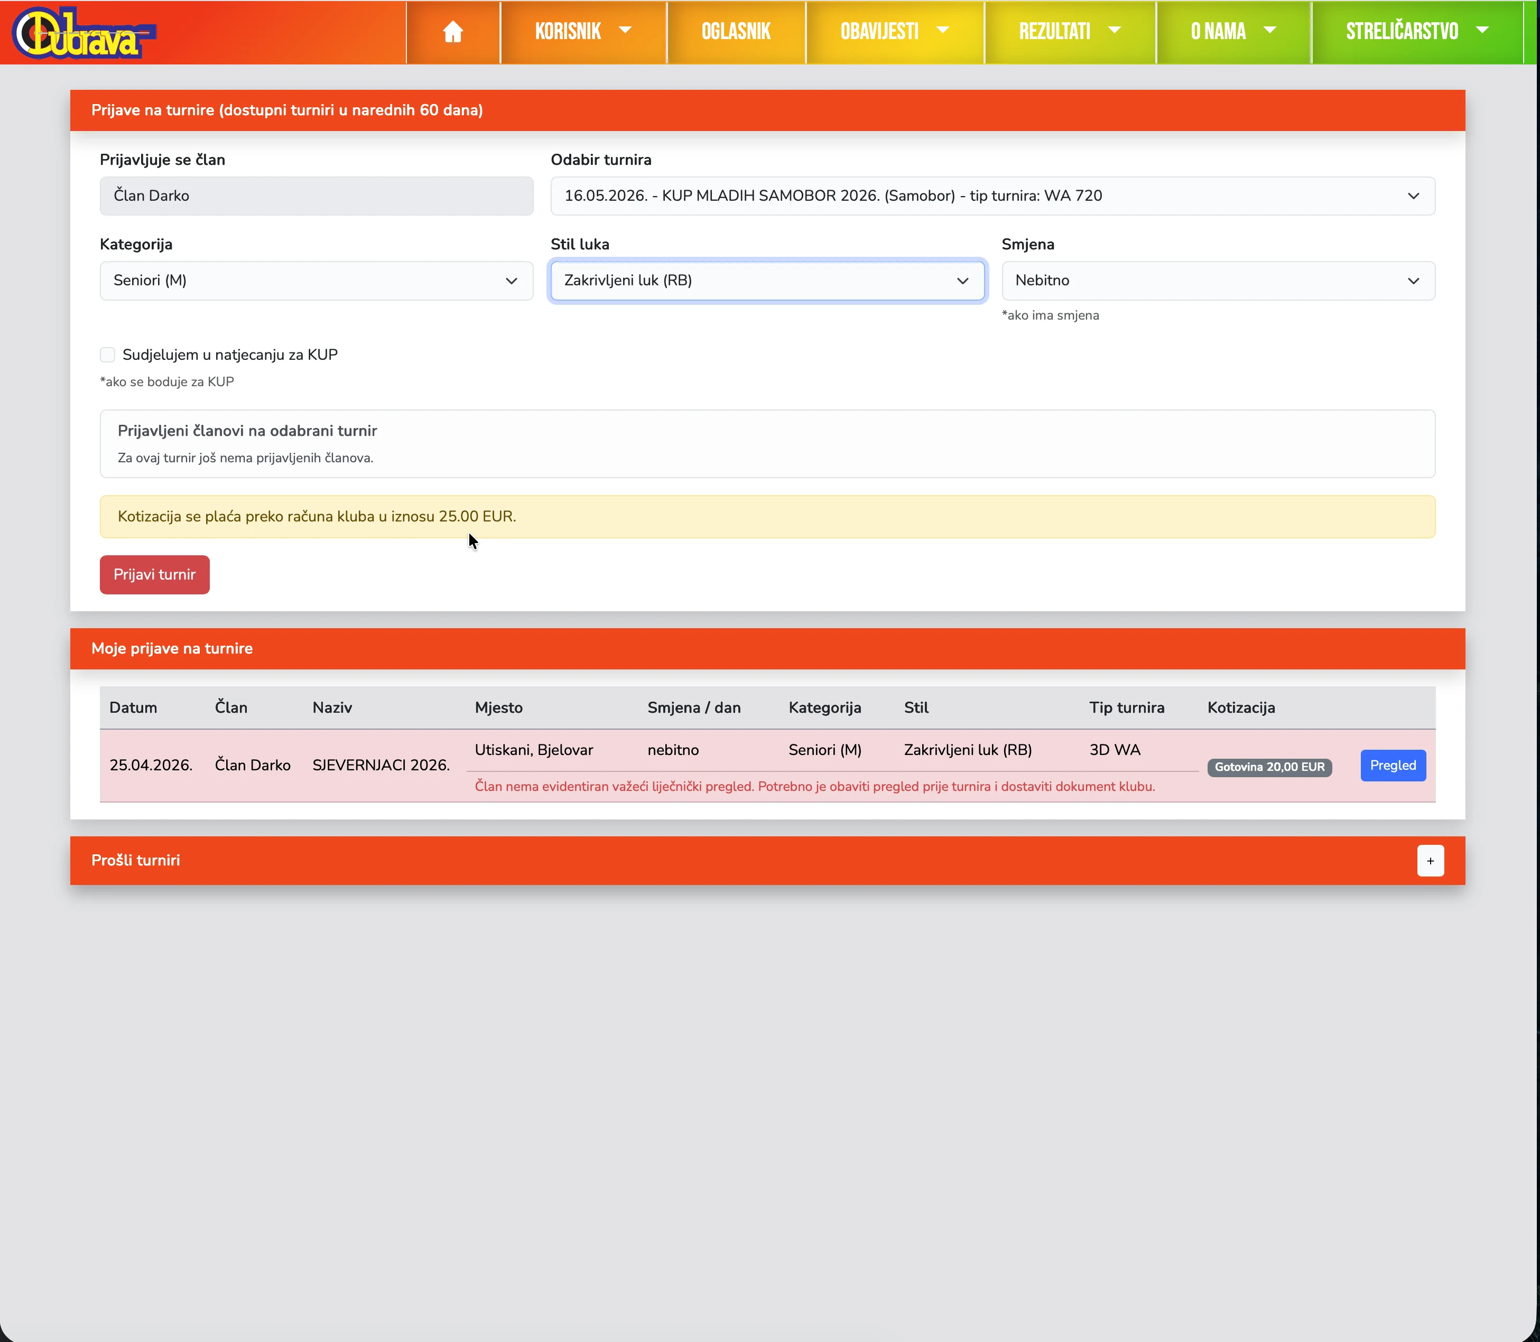Screen dimensions: 1540x1342
Task: Click the Dubrava club logo
Action: coord(84,34)
